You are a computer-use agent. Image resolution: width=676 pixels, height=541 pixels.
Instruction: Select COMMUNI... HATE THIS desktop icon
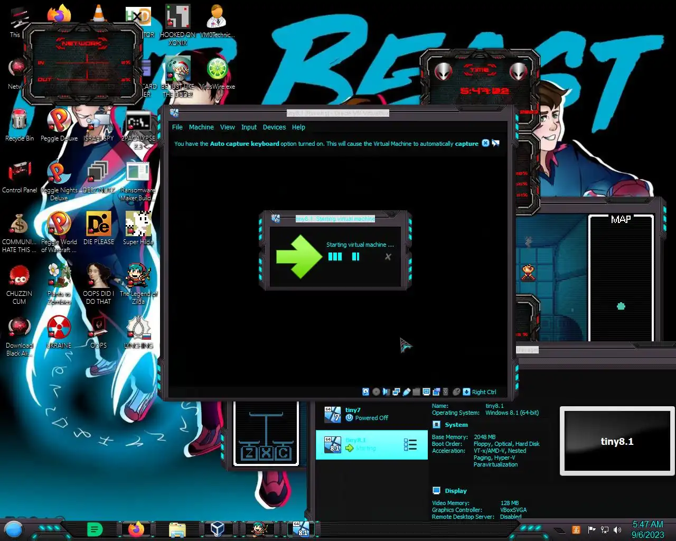(20, 232)
